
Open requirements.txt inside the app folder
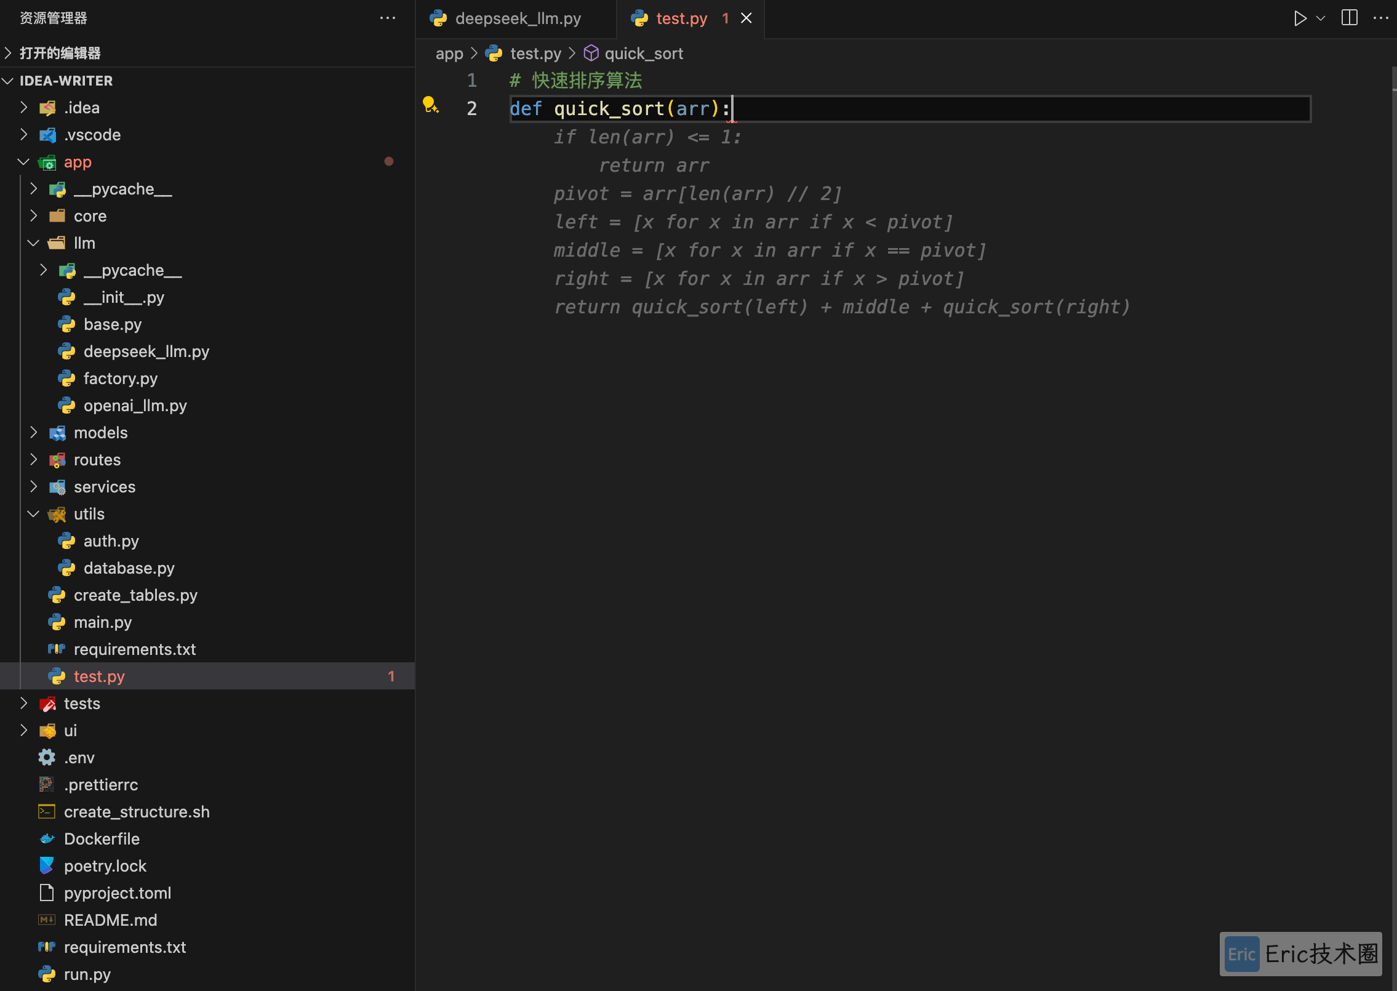point(207,649)
